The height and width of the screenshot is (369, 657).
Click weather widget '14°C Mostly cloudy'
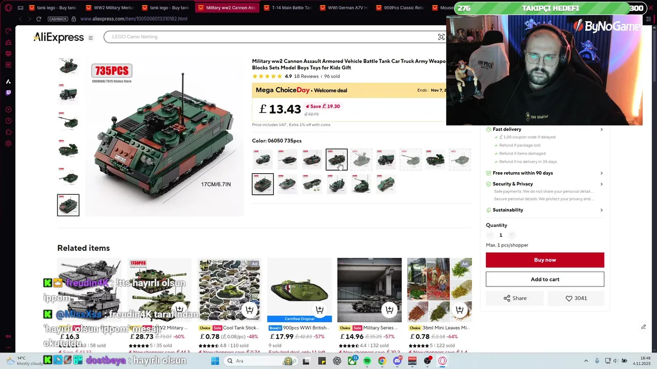point(26,361)
